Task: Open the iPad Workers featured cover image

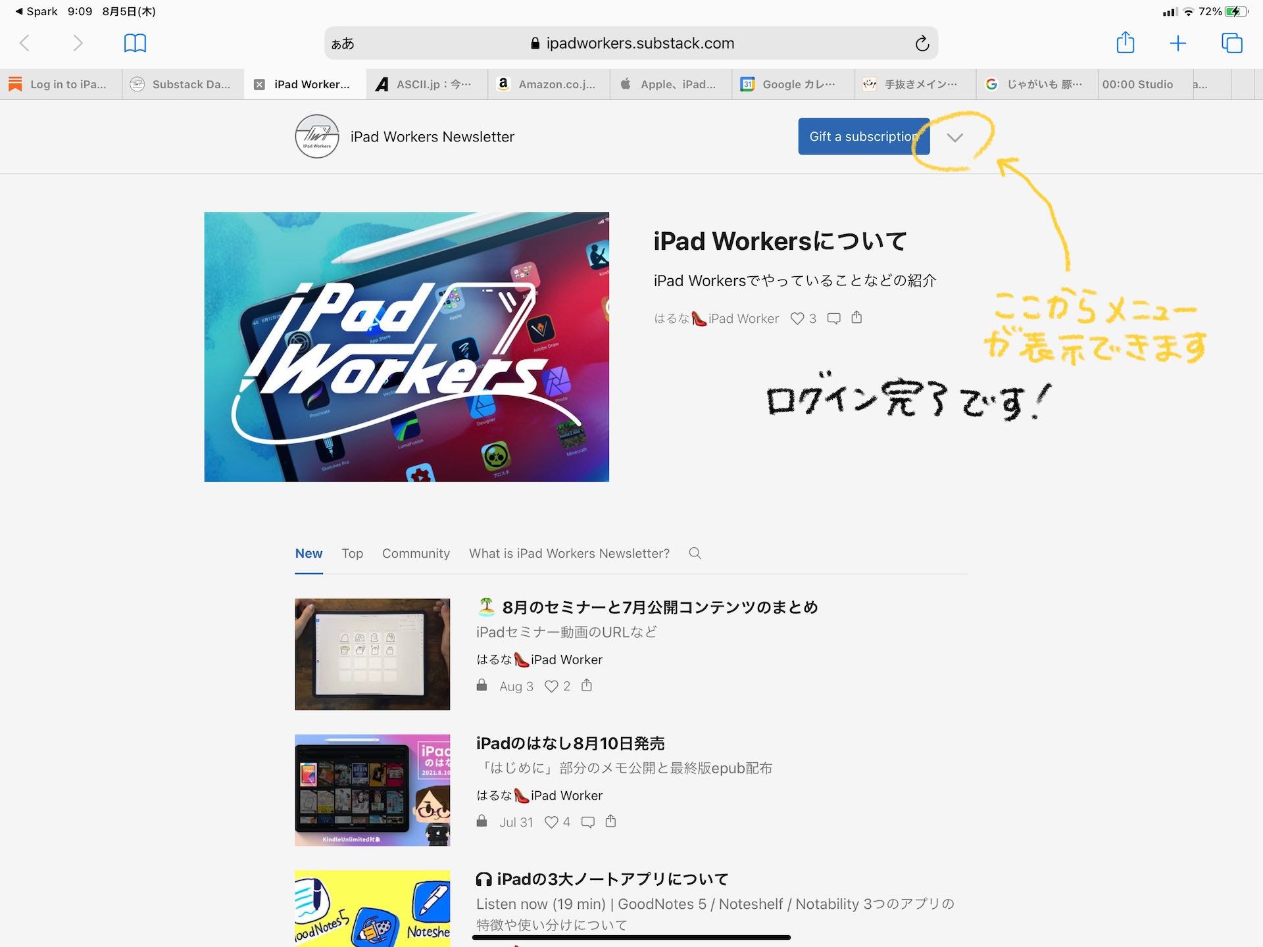Action: pos(407,347)
